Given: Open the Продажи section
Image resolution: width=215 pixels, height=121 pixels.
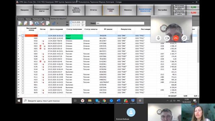Looking at the screenshot, I should click(x=25, y=10).
